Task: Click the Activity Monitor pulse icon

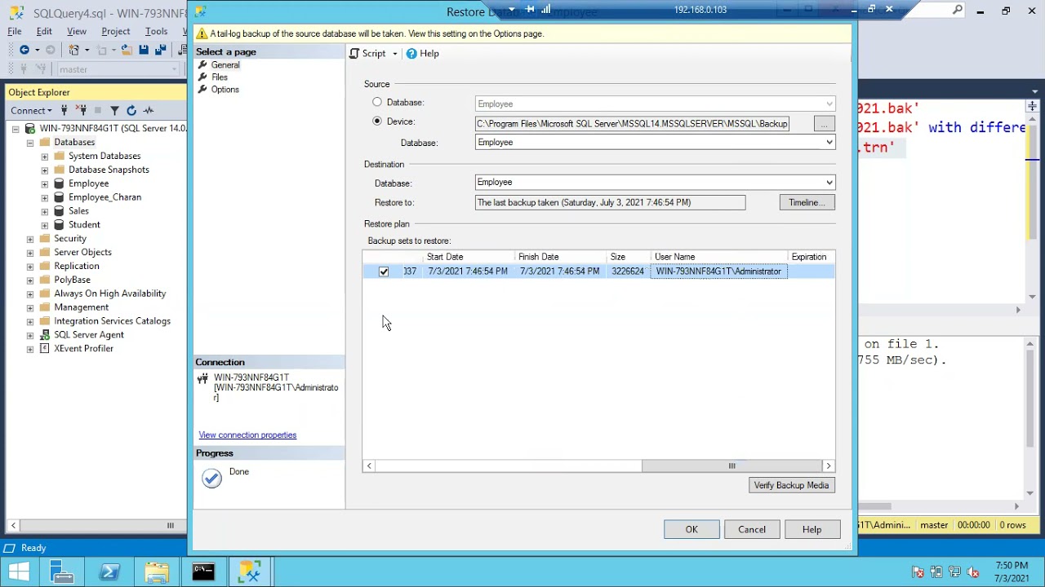Action: pos(149,110)
